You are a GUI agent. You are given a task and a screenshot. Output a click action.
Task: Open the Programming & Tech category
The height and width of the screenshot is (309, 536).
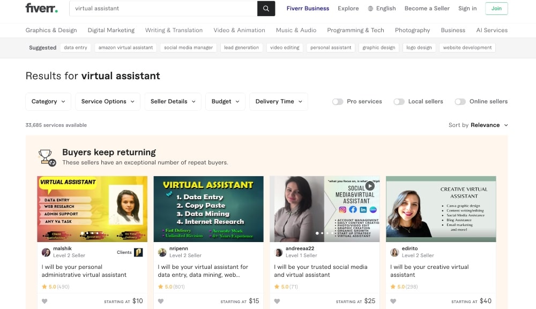(355, 30)
